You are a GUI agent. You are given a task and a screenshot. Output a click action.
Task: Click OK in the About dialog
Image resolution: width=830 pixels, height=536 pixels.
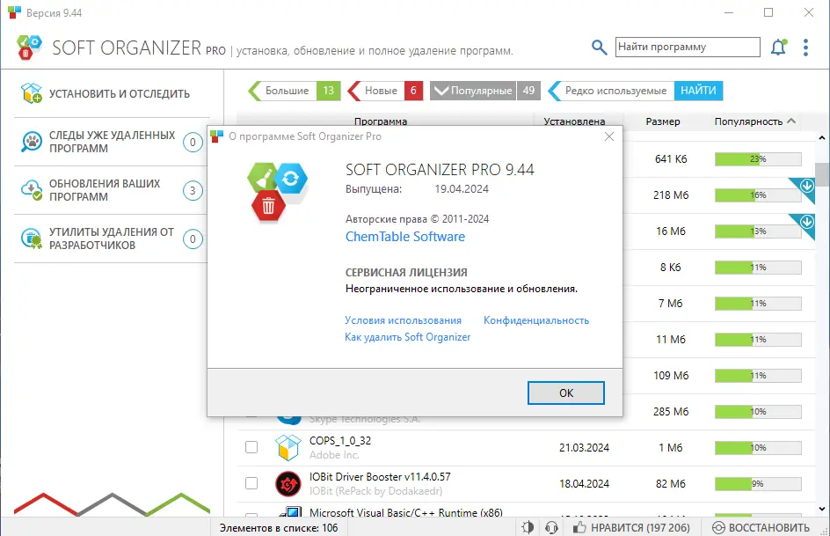pos(566,393)
